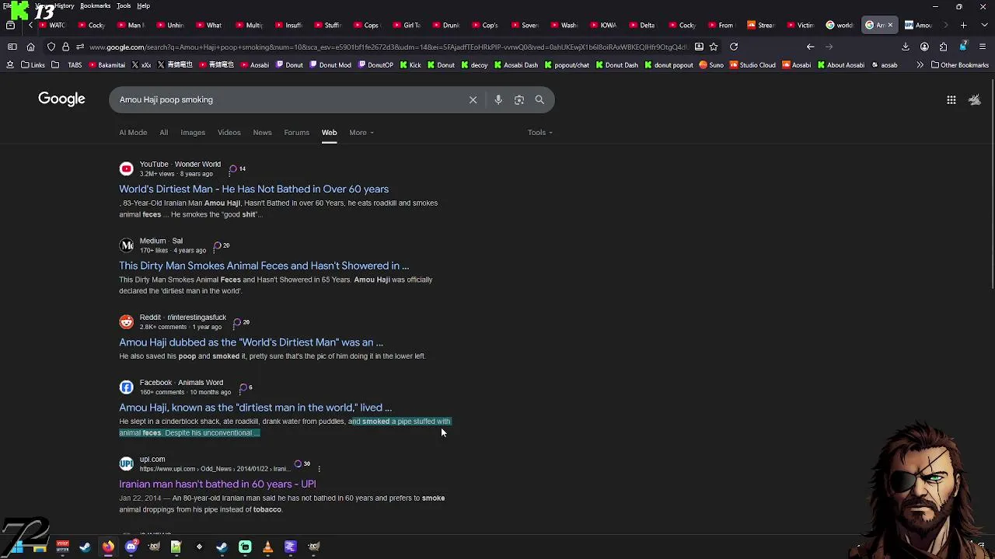Open the Other Bookmarks folder
This screenshot has height=559, width=995.
pyautogui.click(x=960, y=65)
